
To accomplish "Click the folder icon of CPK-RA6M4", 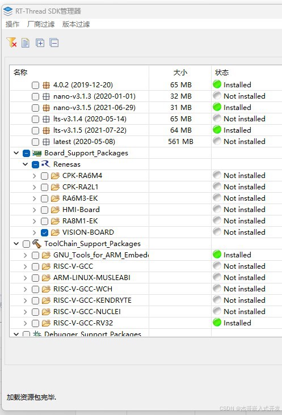I will click(55, 176).
